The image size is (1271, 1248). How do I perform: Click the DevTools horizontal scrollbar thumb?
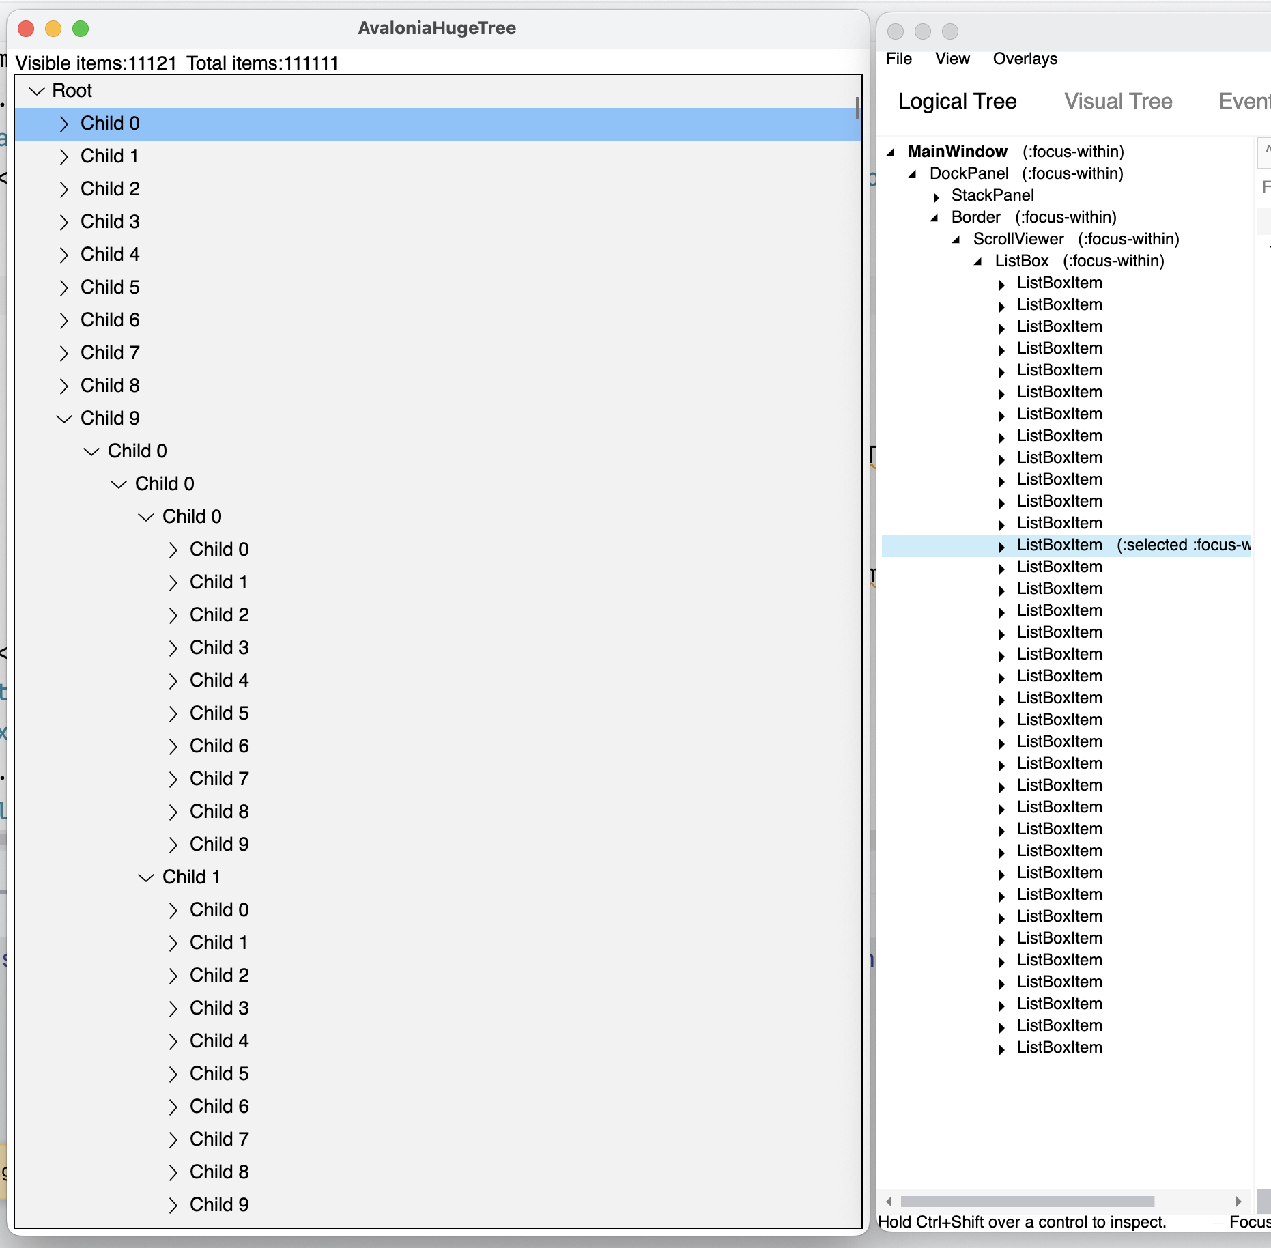pos(1027,1202)
